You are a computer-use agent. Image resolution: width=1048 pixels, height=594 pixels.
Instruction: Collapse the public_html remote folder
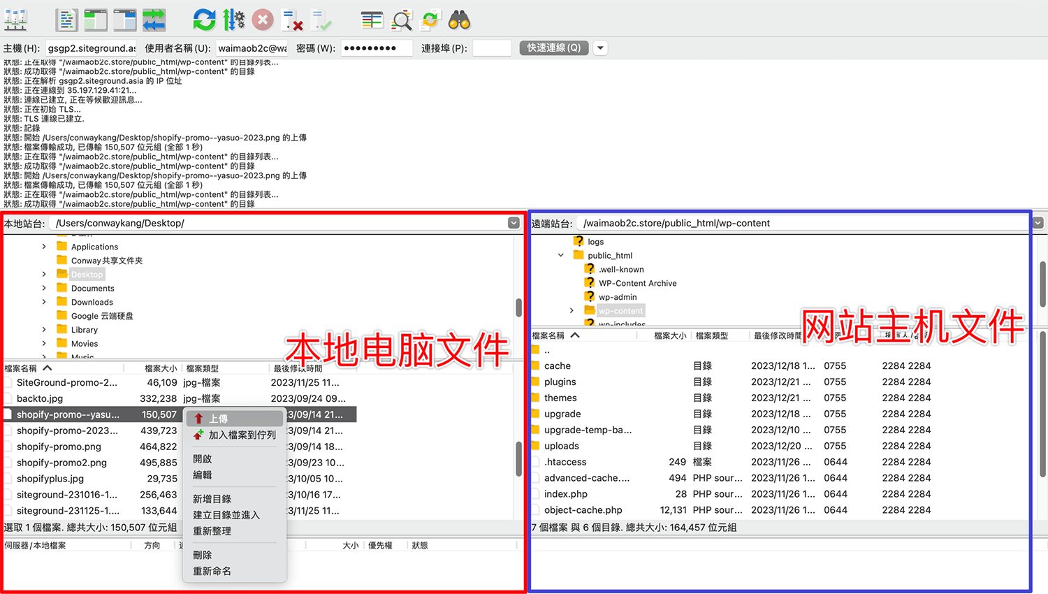(x=561, y=255)
